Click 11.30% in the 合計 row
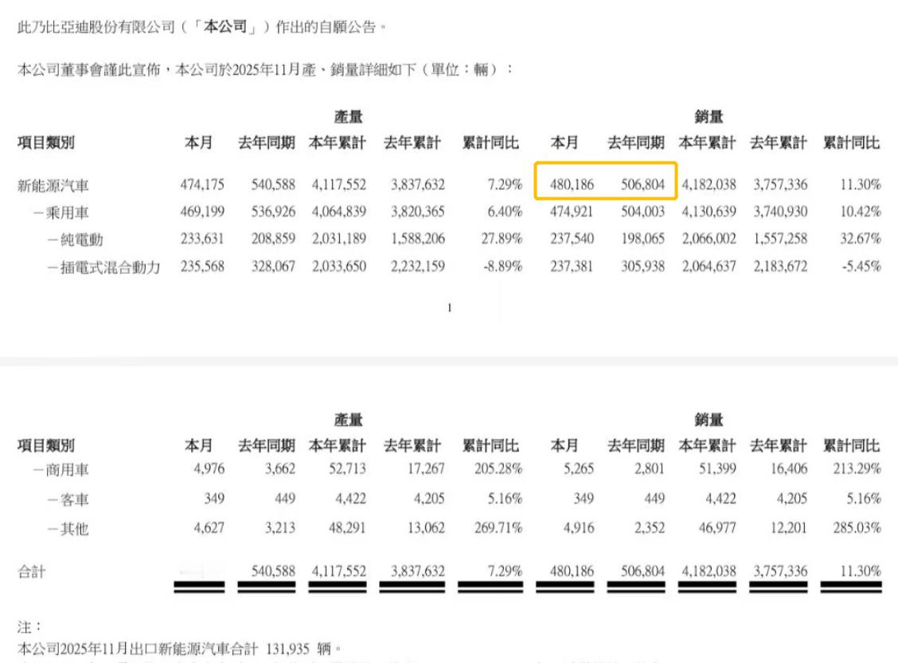 (x=861, y=571)
